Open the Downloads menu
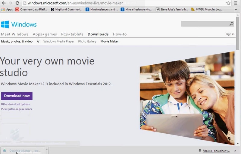 click(x=98, y=34)
